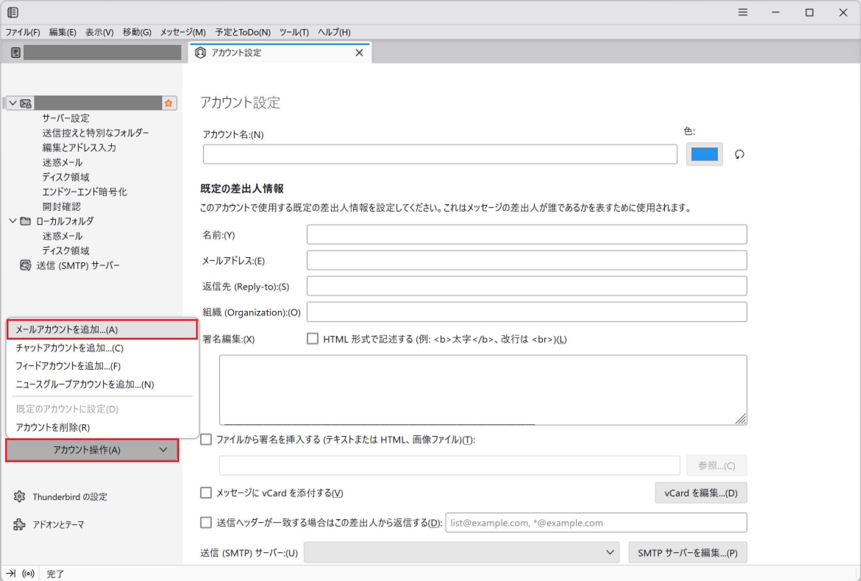Check メッセージに vCard を添付する

tap(206, 493)
